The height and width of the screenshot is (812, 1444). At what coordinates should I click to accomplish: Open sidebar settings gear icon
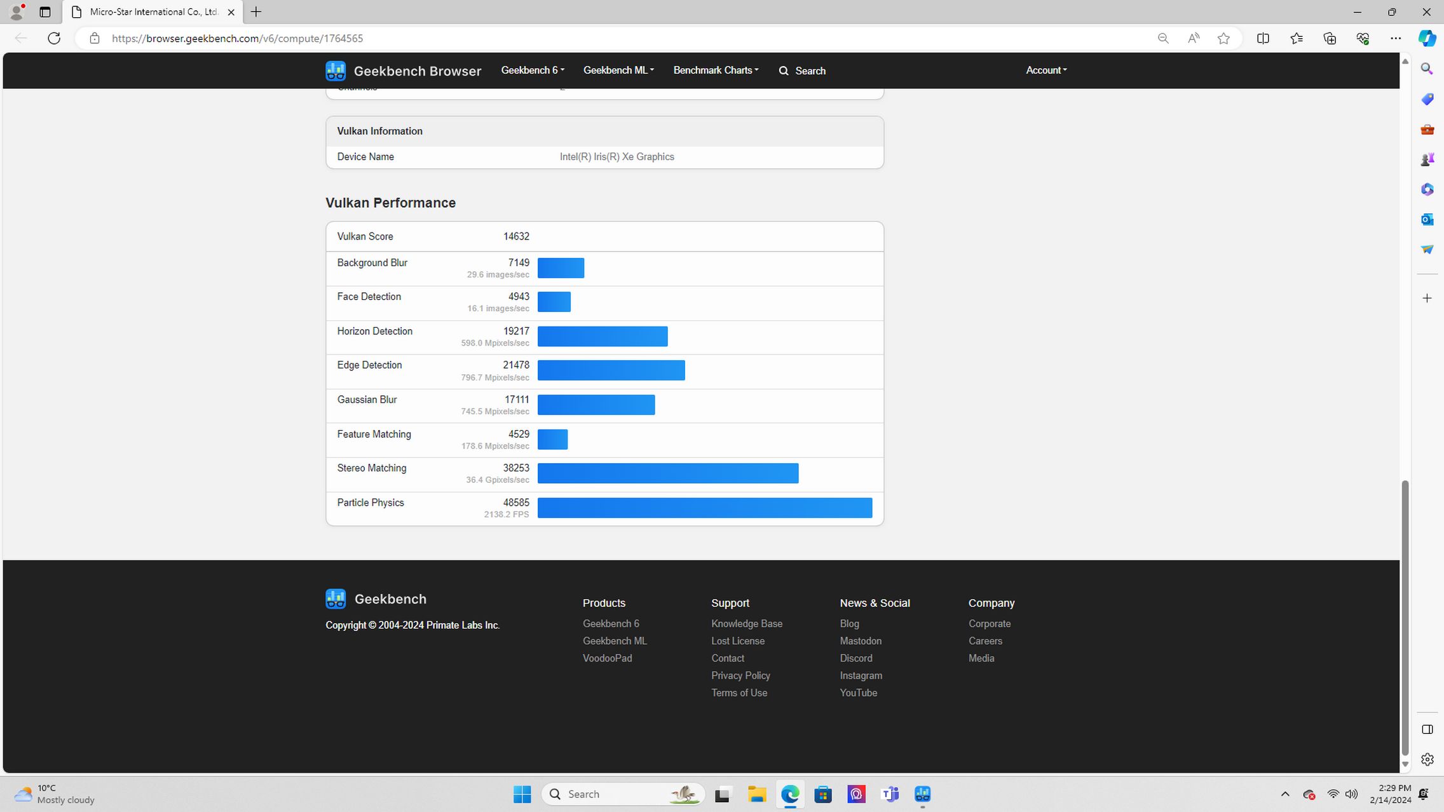pyautogui.click(x=1427, y=759)
